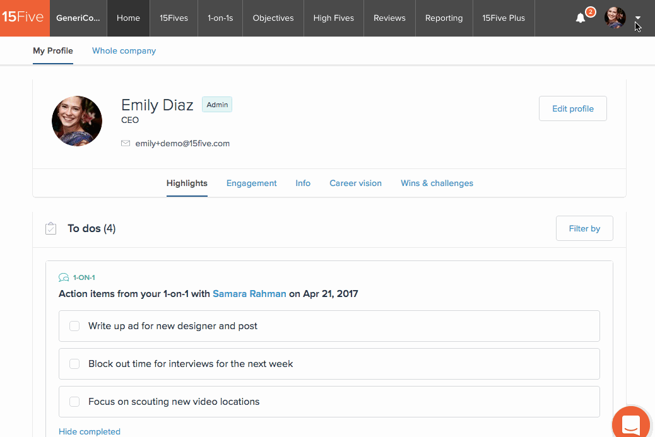Check 'Write up ad for new designer'
The width and height of the screenshot is (655, 437).
[x=74, y=326]
